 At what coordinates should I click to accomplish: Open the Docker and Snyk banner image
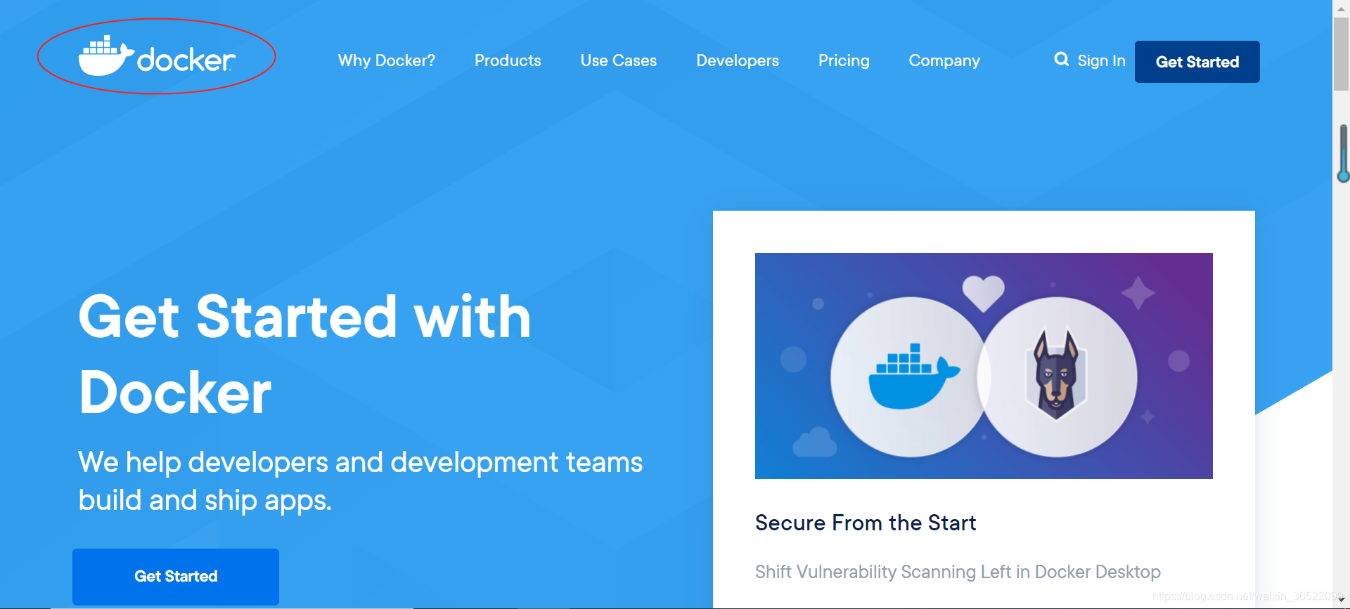[x=984, y=366]
